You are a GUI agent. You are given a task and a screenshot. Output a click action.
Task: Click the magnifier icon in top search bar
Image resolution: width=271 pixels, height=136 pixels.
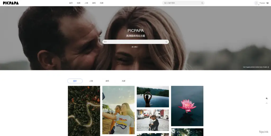tap(202, 3)
